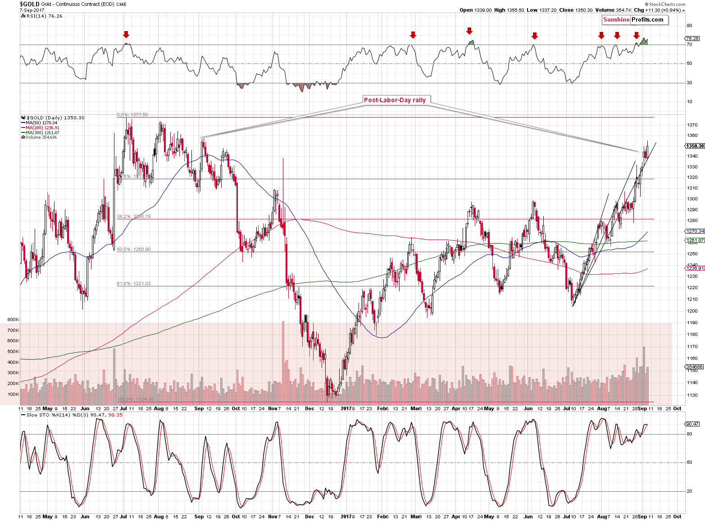This screenshot has height=521, width=705.
Task: Click the 'Close 1350.30' value in the header
Action: tap(576, 10)
